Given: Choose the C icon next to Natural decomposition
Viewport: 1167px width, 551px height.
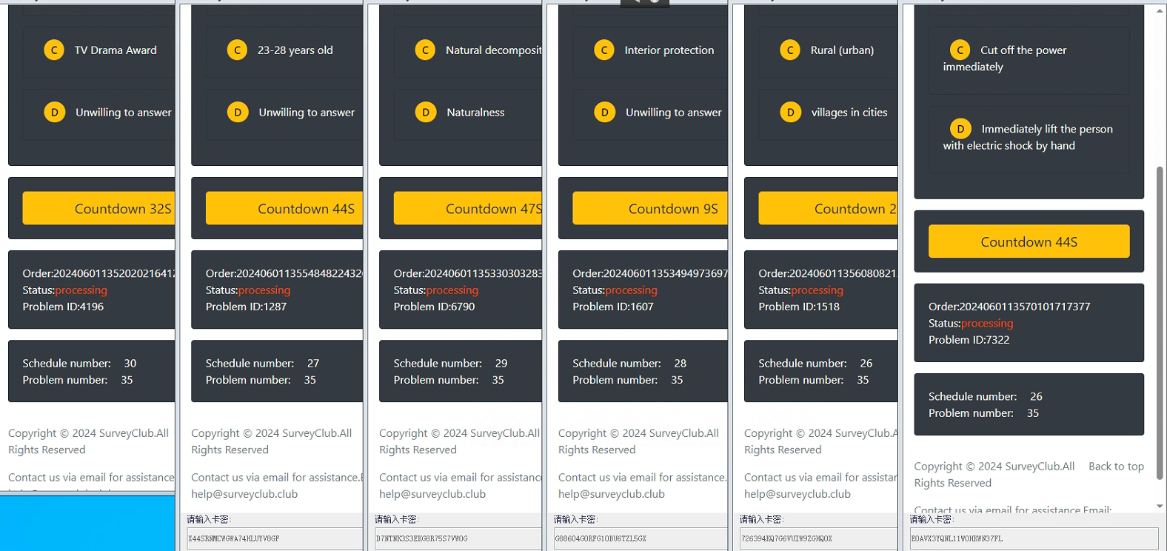Looking at the screenshot, I should [x=425, y=50].
